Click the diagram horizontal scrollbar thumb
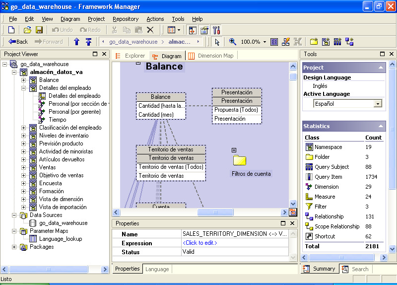Viewport: 397px width, 285px height. point(215,213)
